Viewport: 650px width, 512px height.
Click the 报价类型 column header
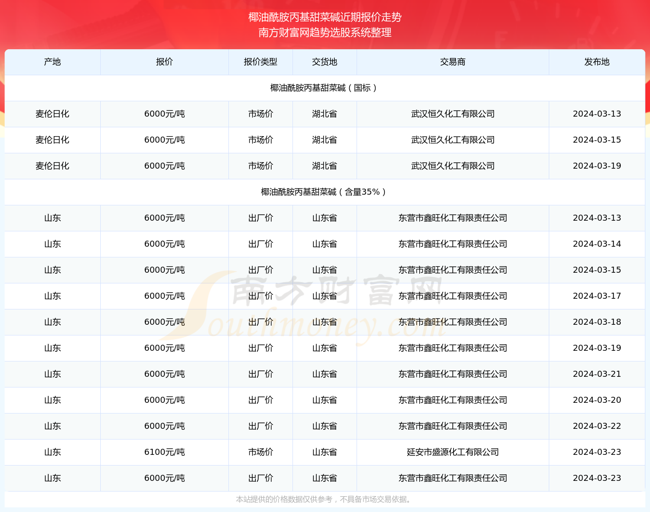(x=260, y=62)
